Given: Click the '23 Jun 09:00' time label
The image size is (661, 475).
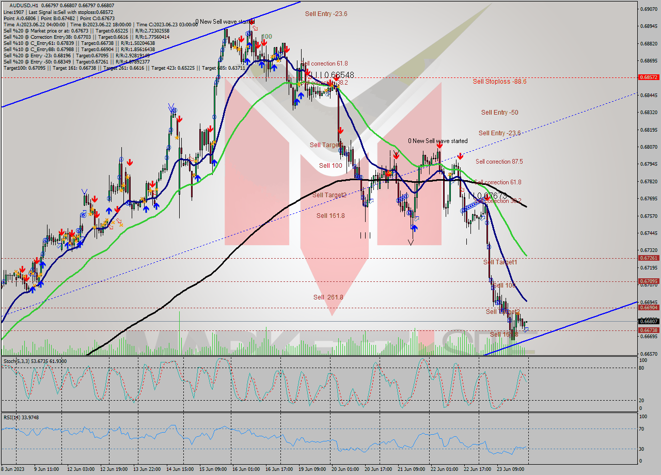Looking at the screenshot, I should click(511, 469).
